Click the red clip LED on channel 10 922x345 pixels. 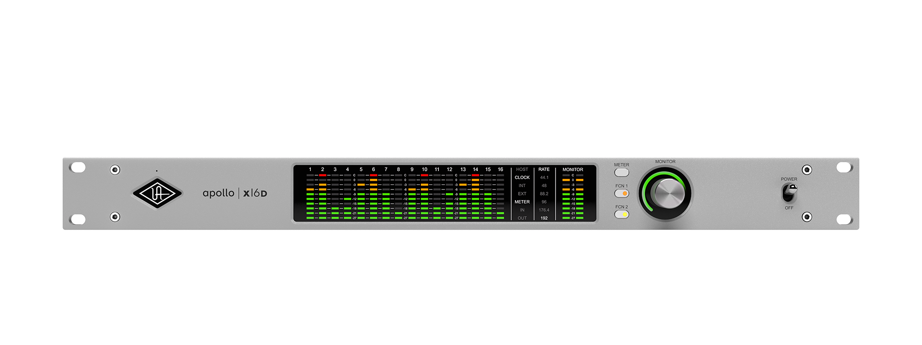coord(425,175)
